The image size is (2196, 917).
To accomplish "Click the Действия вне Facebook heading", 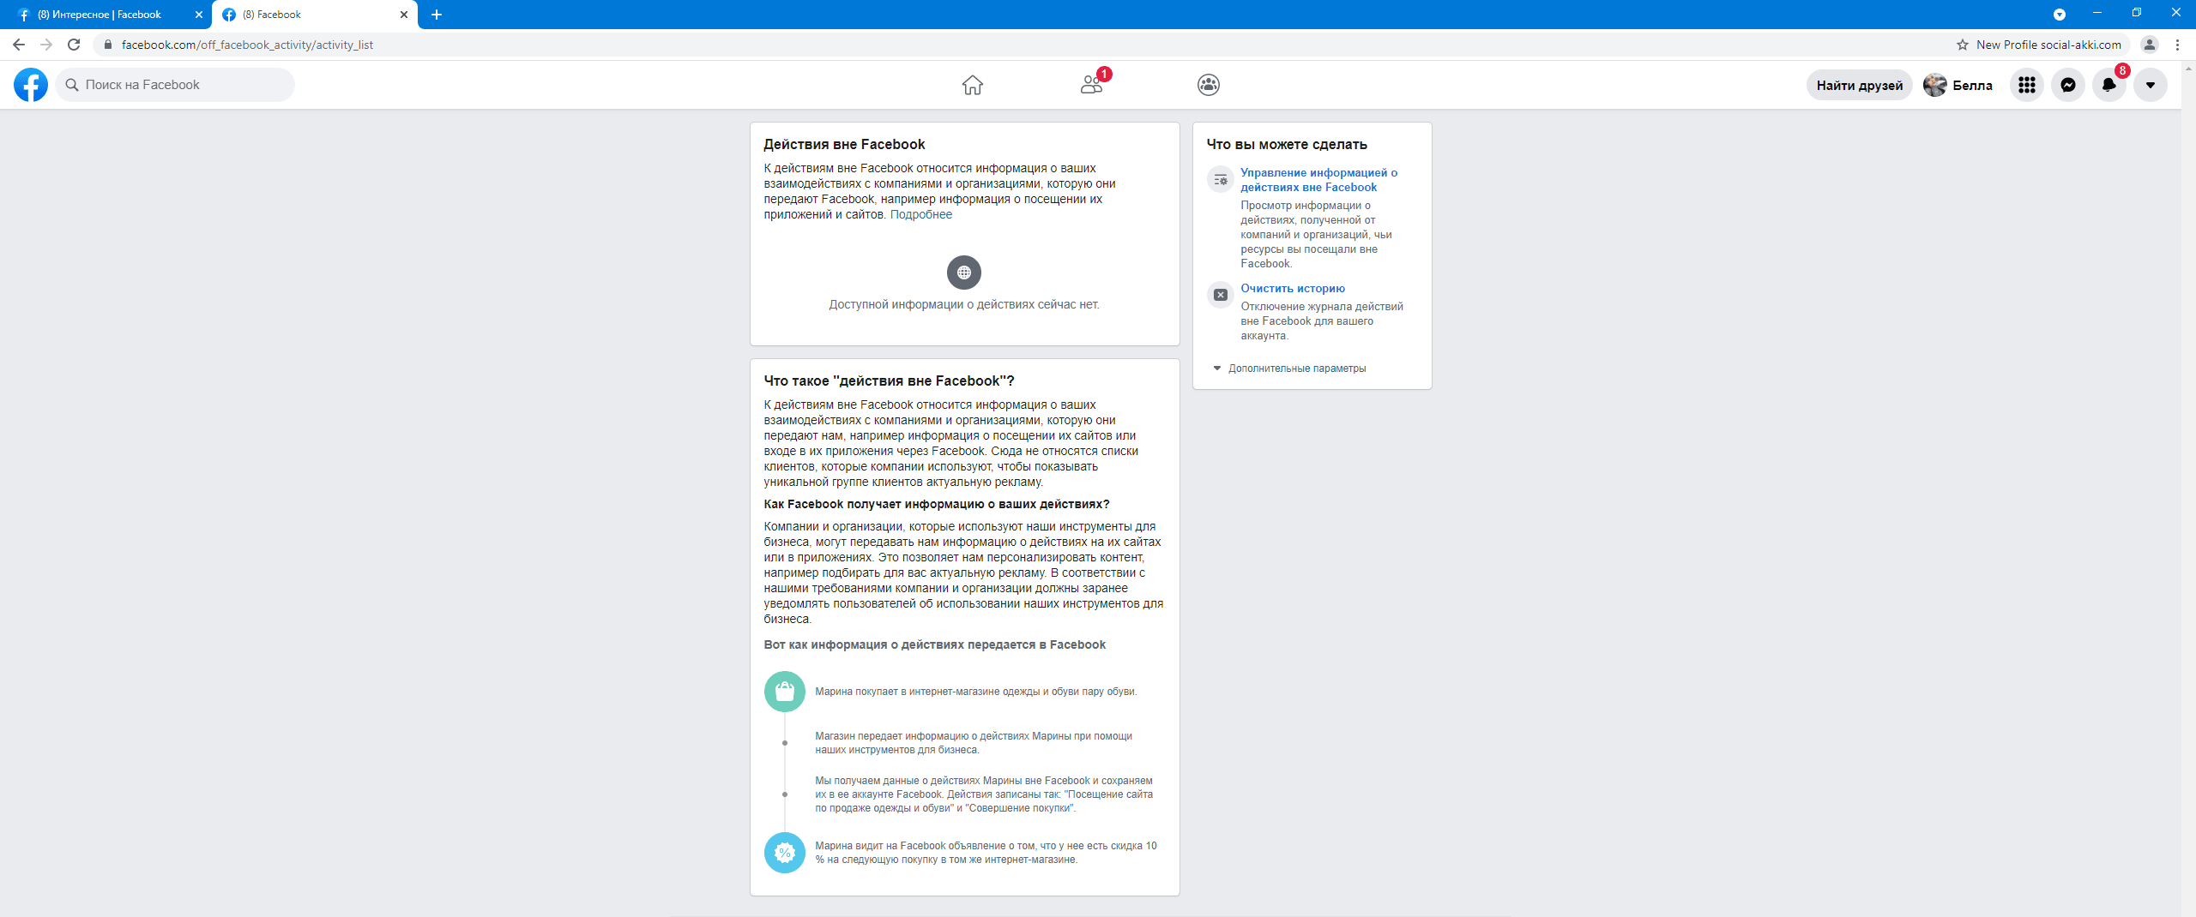I will tap(844, 144).
